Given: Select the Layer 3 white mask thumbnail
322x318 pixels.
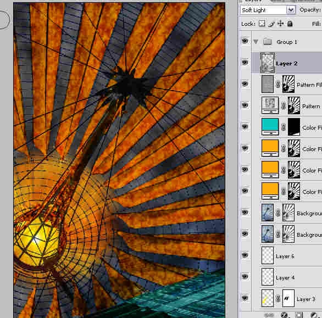Looking at the screenshot, I should tap(288, 298).
